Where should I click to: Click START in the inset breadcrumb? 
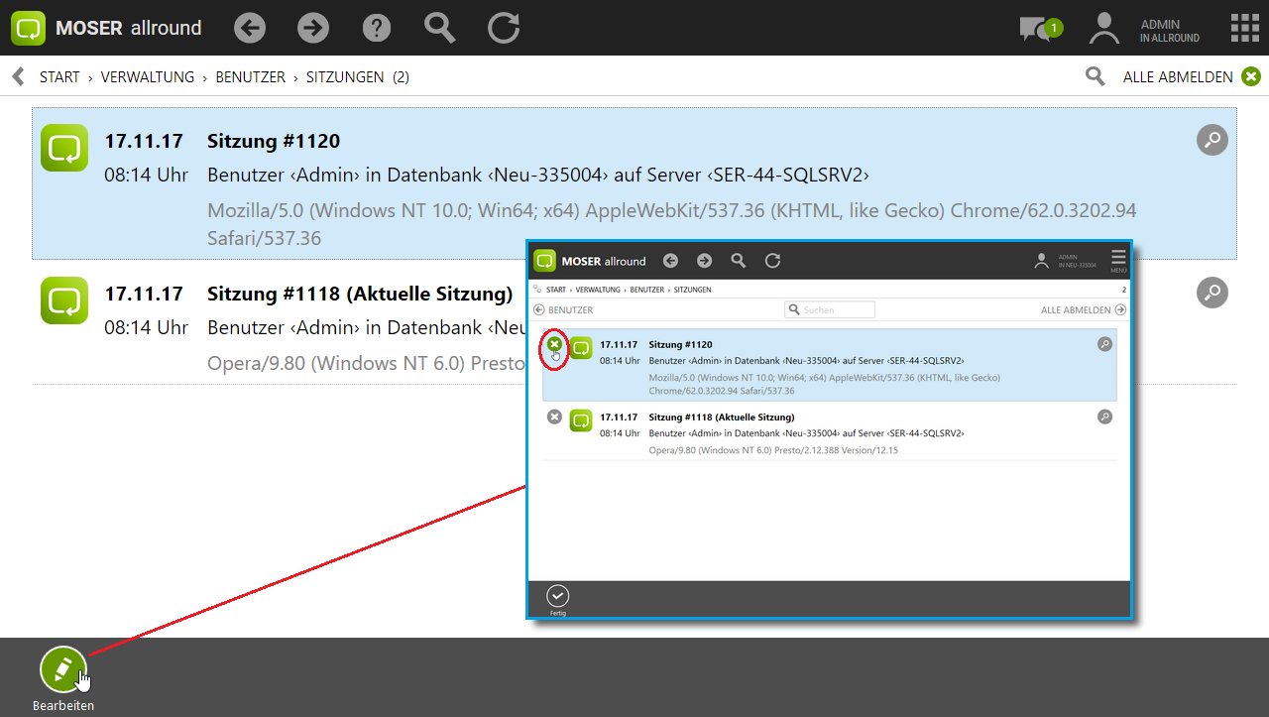(555, 290)
